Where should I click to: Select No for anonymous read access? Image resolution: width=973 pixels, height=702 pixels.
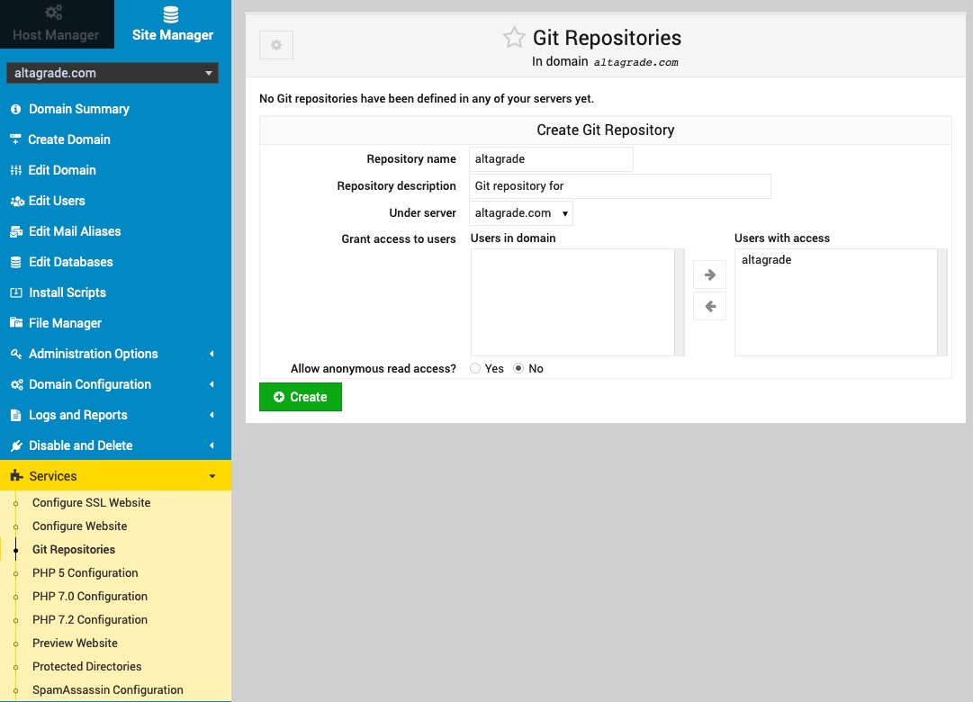tap(518, 368)
